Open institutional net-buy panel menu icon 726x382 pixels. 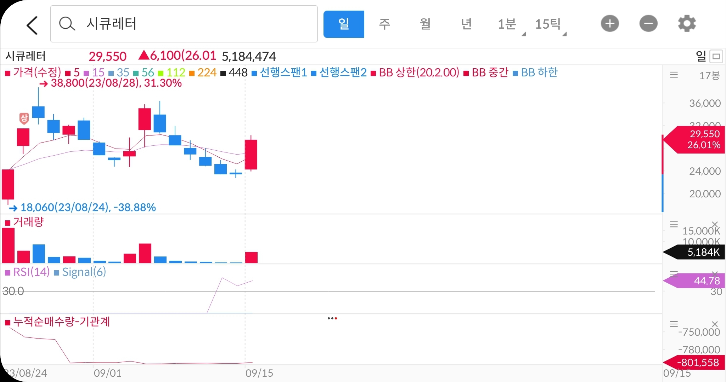(x=674, y=324)
